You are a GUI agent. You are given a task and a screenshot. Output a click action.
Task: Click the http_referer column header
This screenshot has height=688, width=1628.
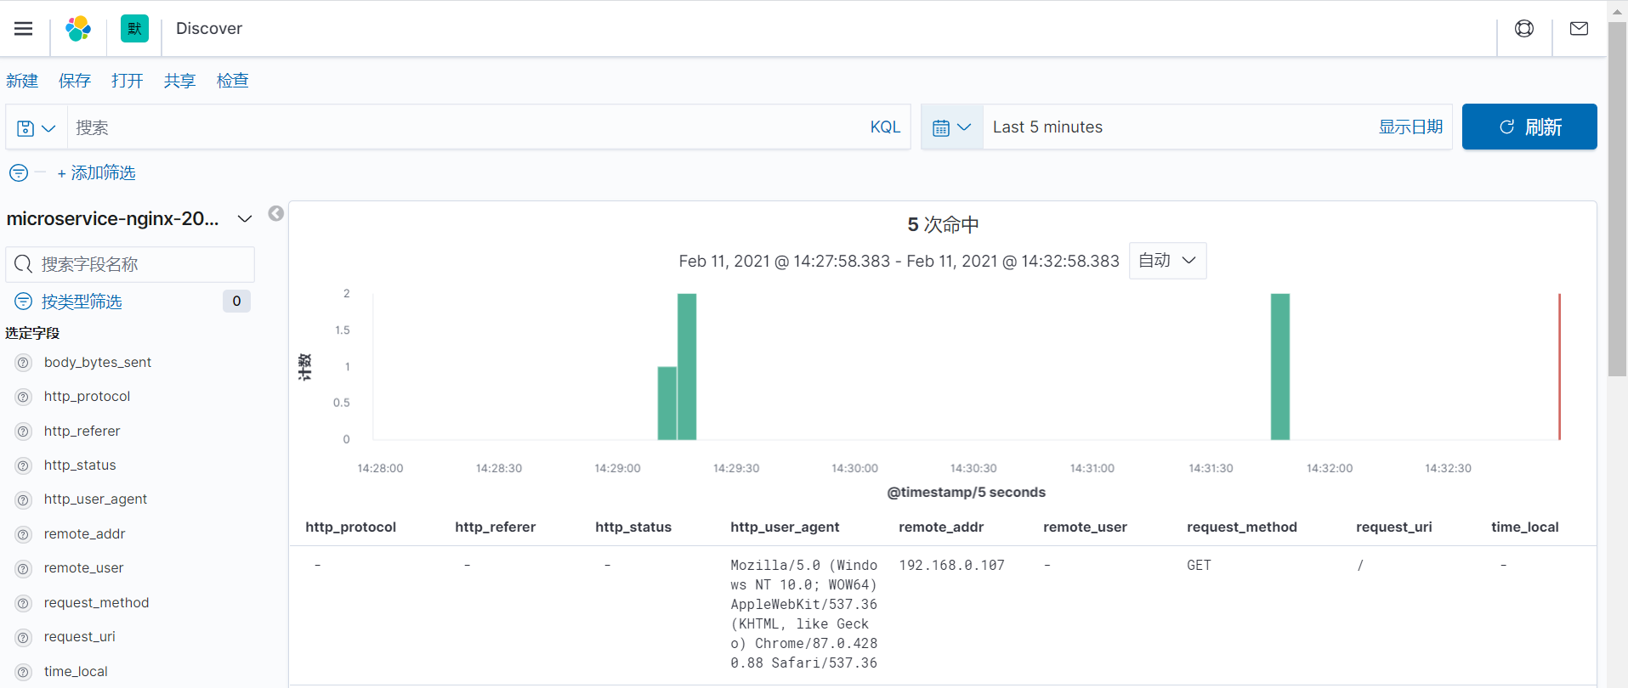[495, 527]
